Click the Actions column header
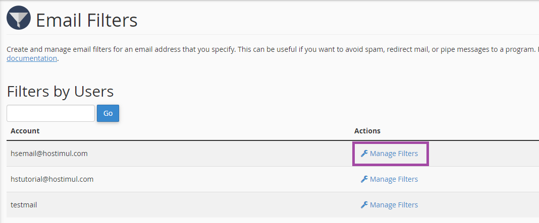This screenshot has width=539, height=223. point(367,131)
